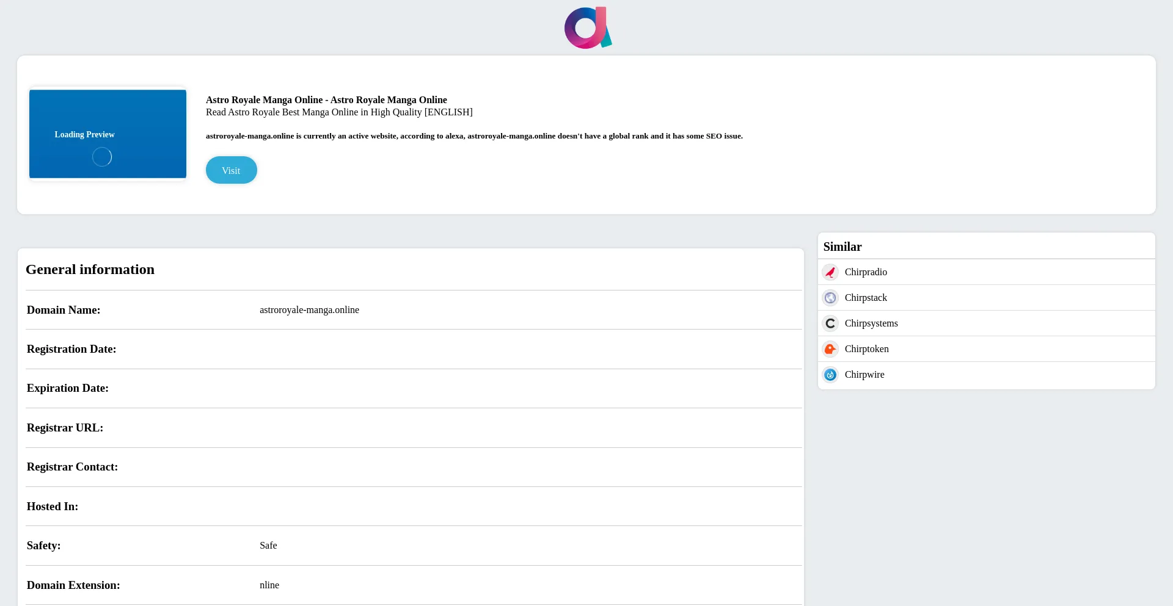Viewport: 1173px width, 606px height.
Task: Open the Chirptoken similar site link
Action: (x=867, y=349)
